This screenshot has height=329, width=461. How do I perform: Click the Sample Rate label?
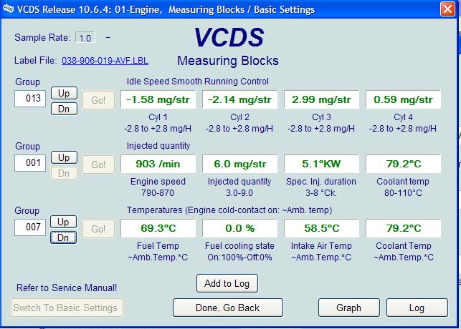click(42, 37)
